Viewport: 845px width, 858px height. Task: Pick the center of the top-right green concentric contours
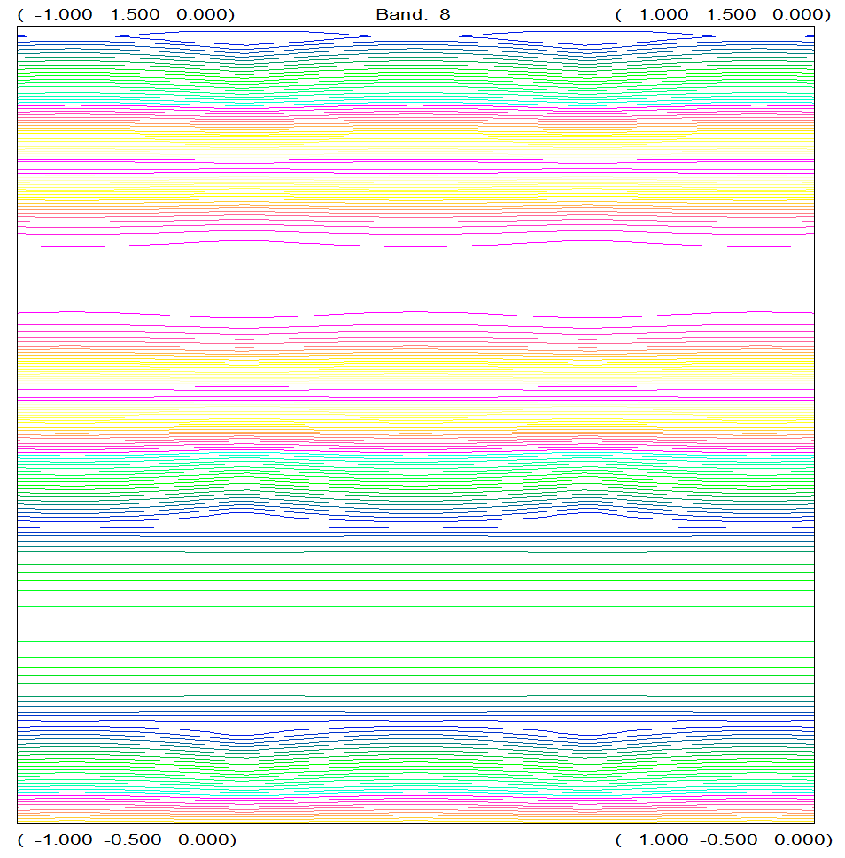click(586, 73)
